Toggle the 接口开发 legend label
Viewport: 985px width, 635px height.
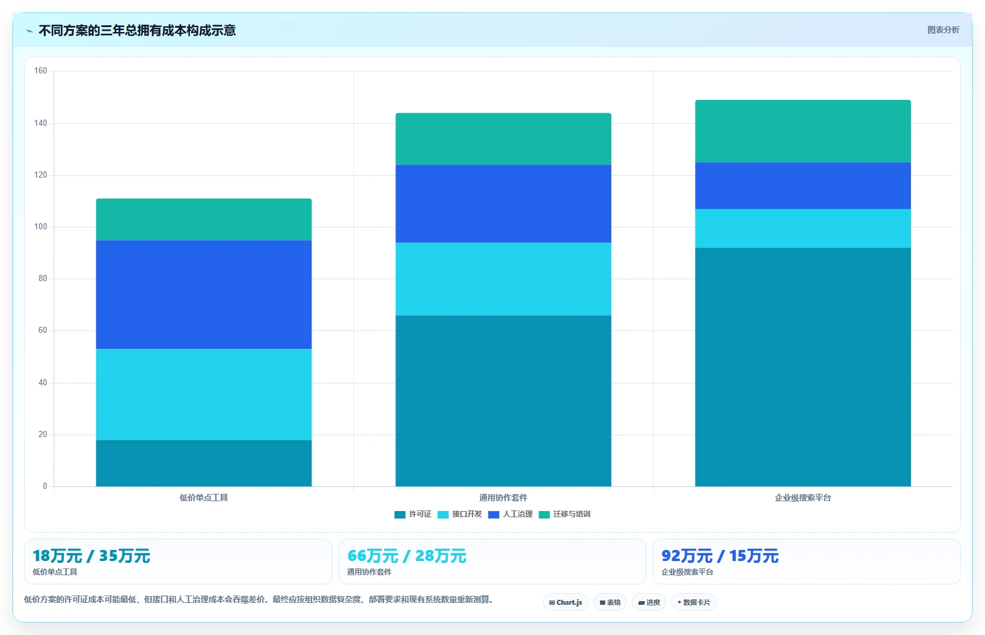tap(467, 514)
